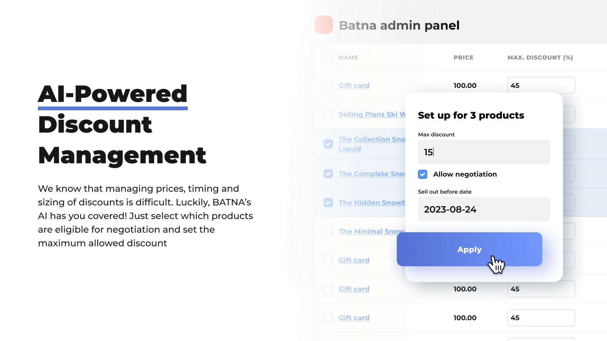Check The Minimal Snowboard row checkbox

(328, 232)
